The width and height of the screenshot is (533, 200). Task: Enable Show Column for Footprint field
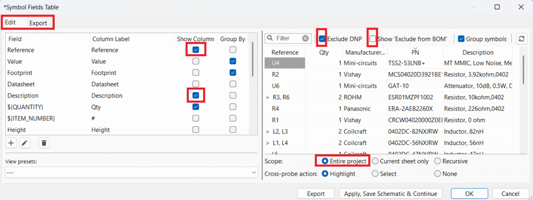click(196, 73)
